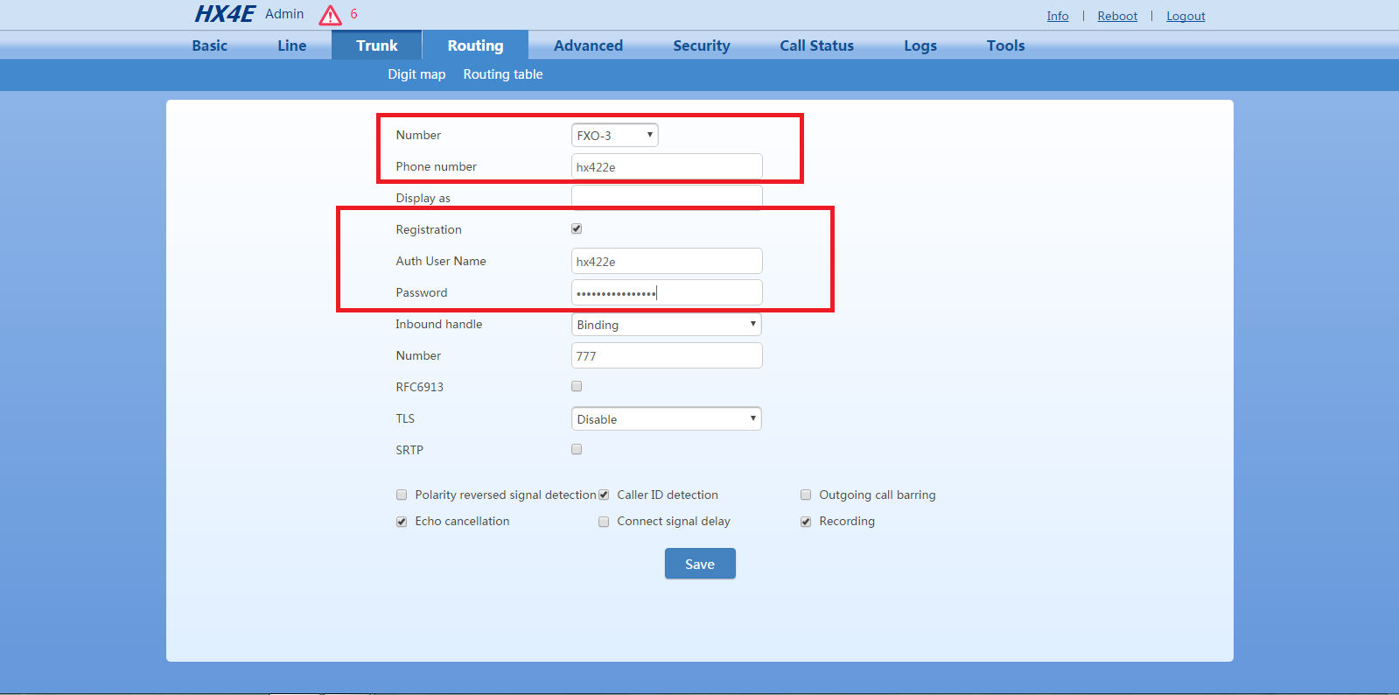Viewport: 1399px width, 695px height.
Task: Enable Outgoing call barring
Action: click(806, 495)
